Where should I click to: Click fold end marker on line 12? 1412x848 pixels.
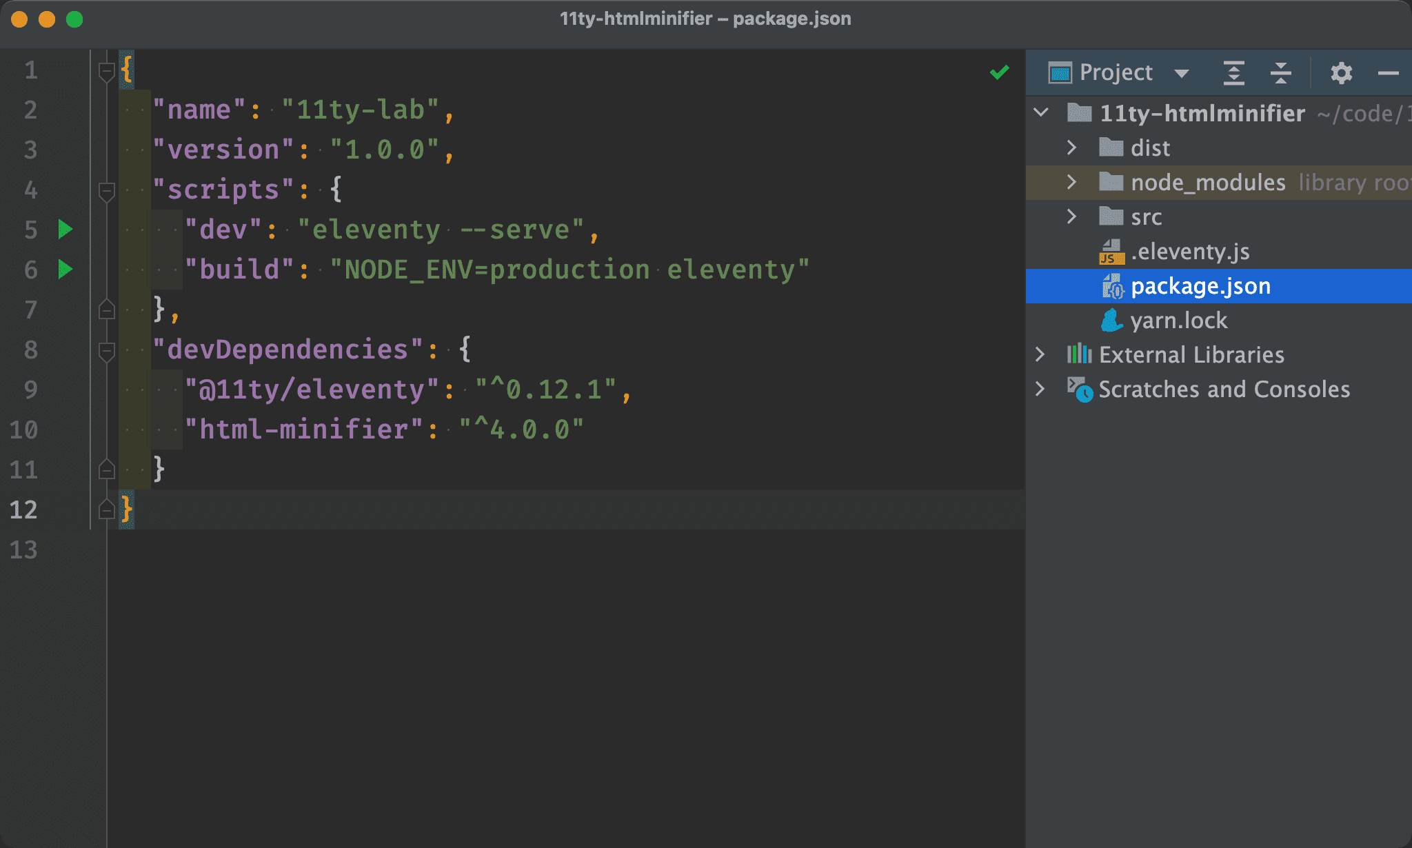tap(106, 509)
